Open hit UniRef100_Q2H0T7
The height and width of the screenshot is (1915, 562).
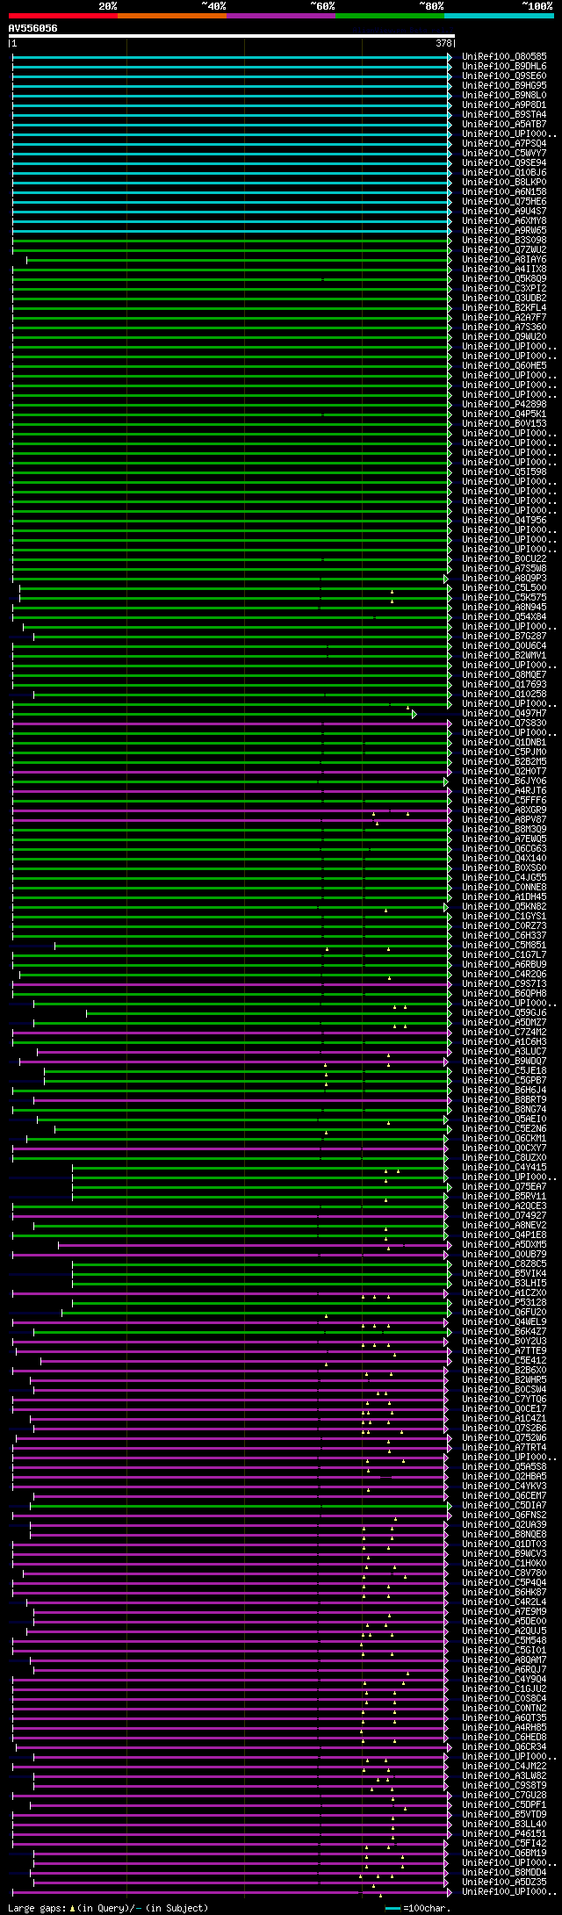tap(504, 771)
